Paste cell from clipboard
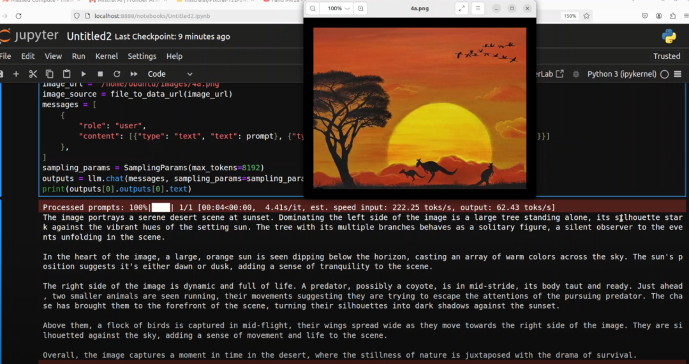689x364 pixels. [x=66, y=74]
